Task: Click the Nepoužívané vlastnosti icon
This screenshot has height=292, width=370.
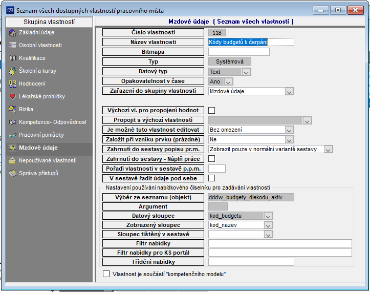Action: (x=12, y=160)
